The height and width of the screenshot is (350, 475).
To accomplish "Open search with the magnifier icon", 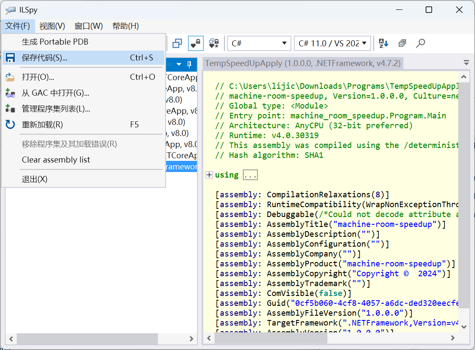I will 421,43.
